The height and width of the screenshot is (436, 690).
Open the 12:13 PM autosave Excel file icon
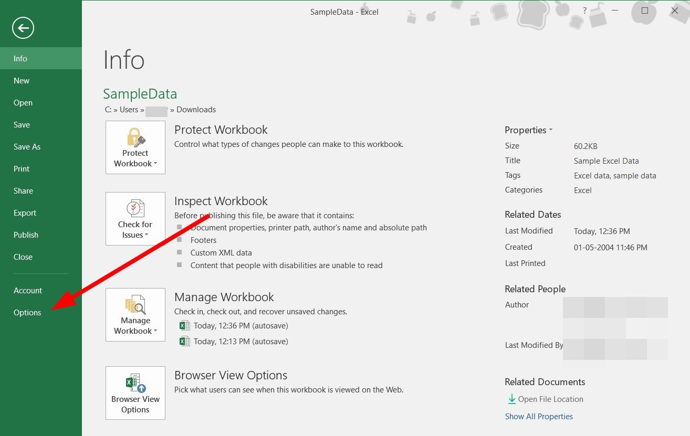tap(184, 342)
